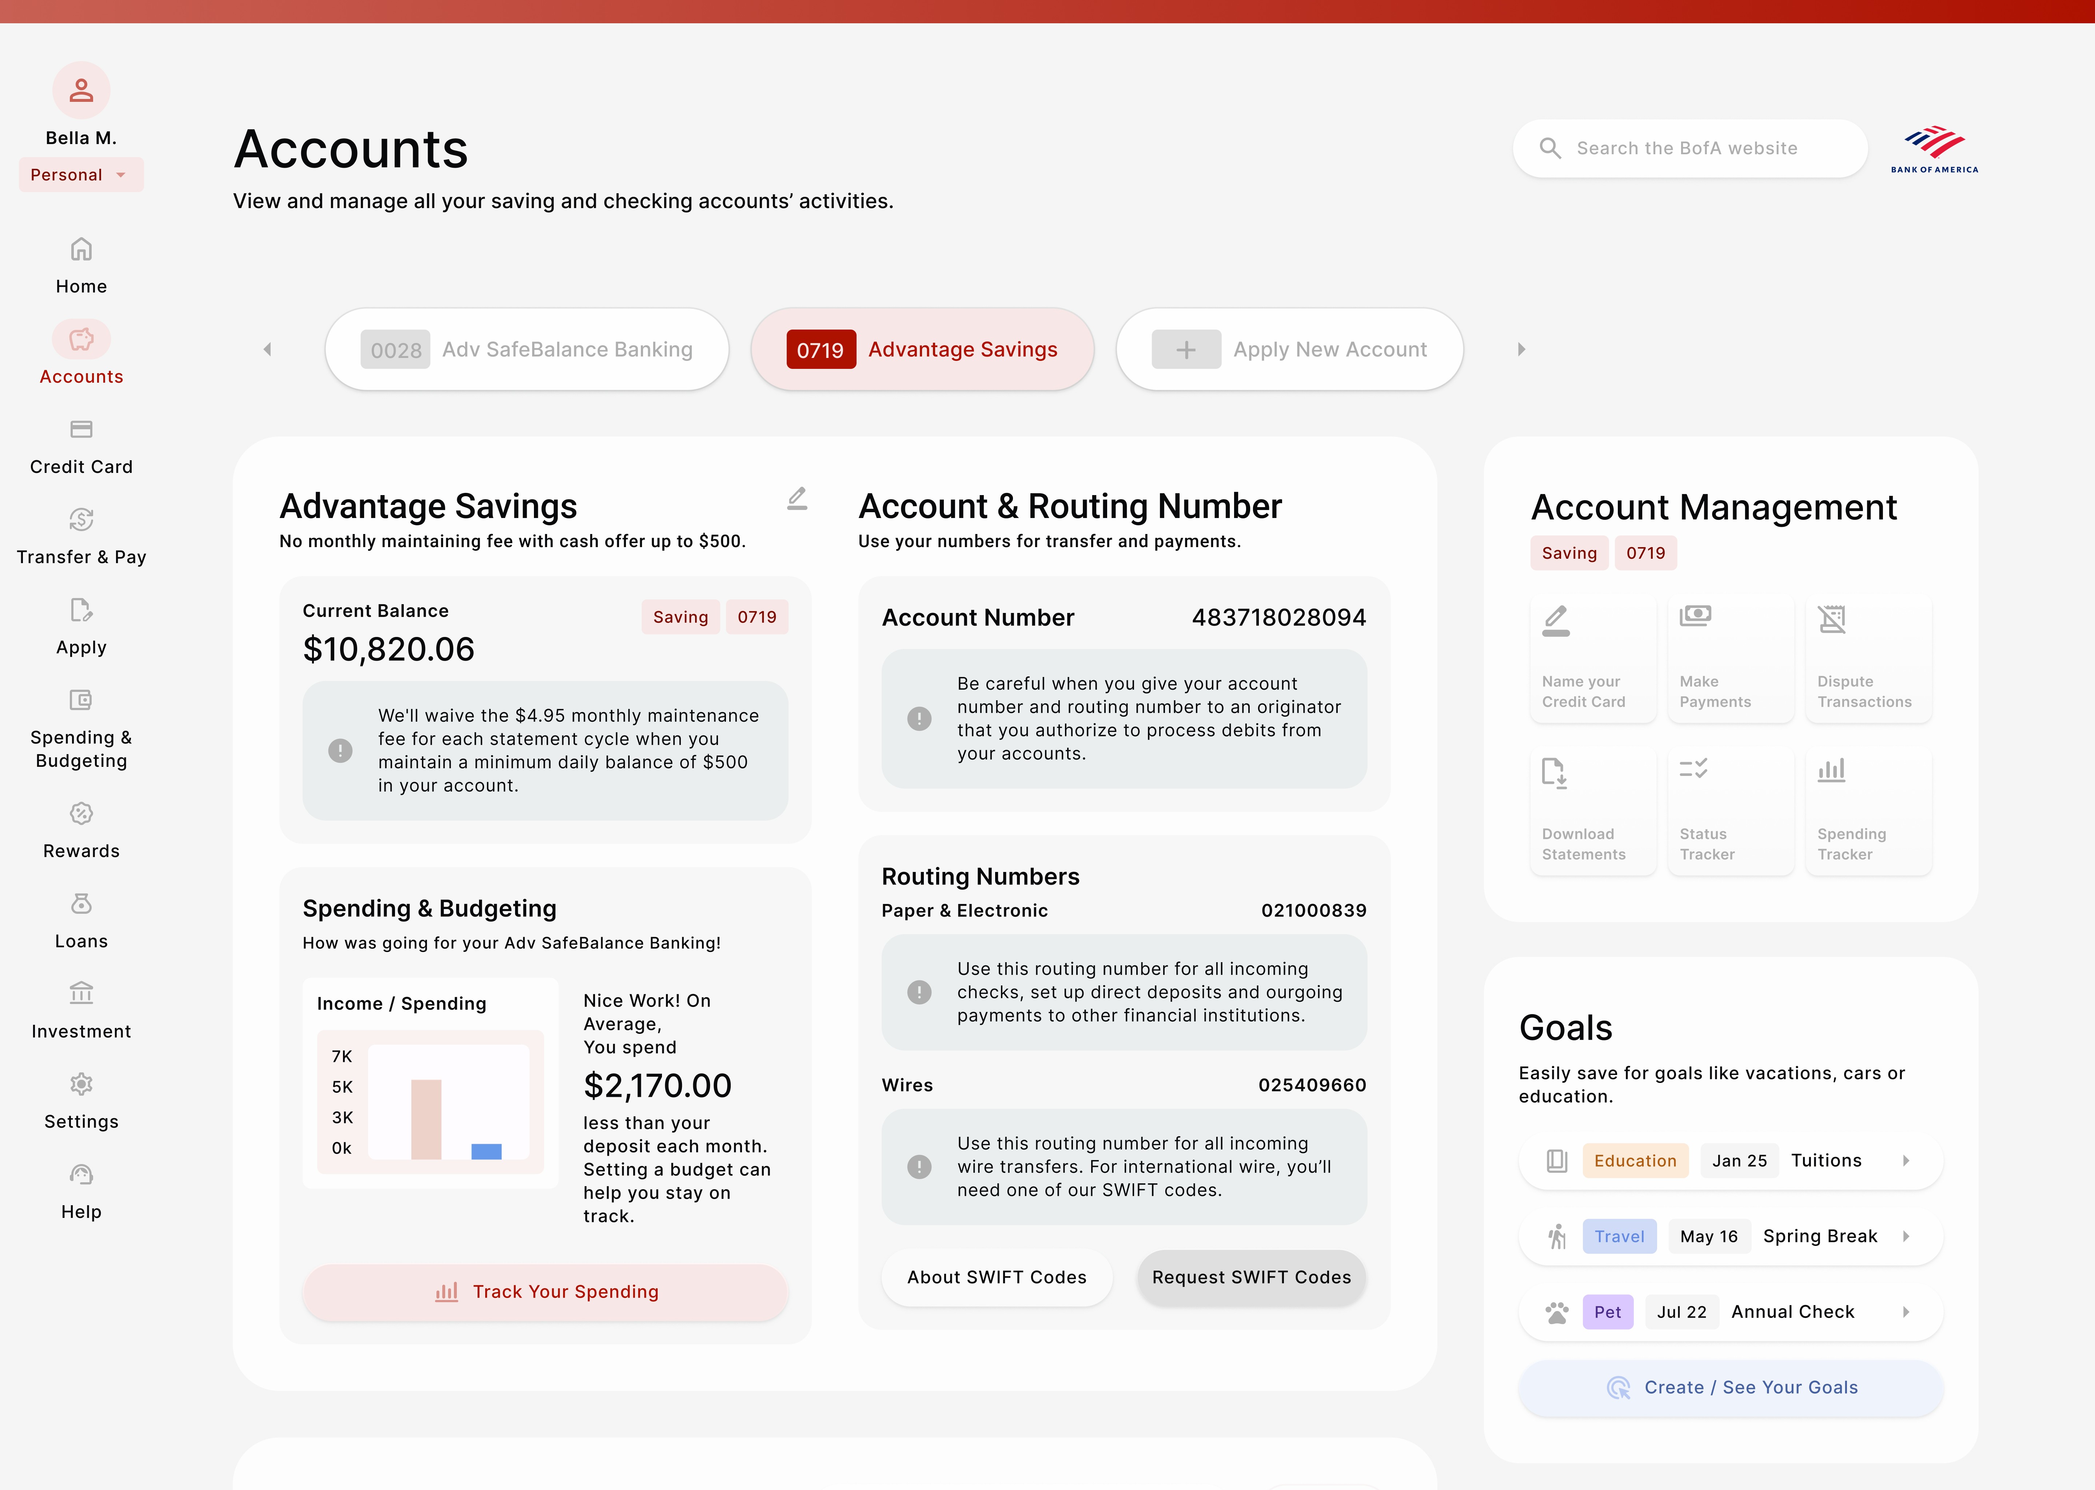
Task: Open the Personal profile dropdown
Action: tap(81, 174)
